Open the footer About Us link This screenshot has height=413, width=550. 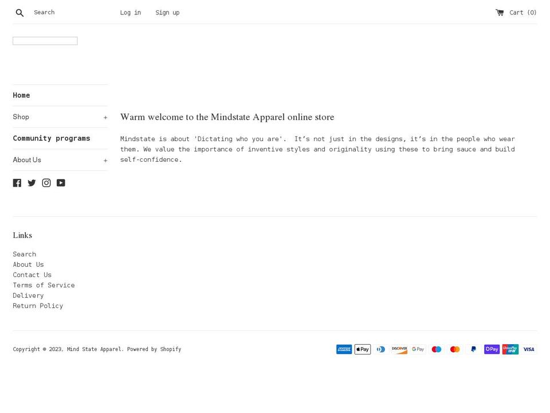click(x=29, y=264)
